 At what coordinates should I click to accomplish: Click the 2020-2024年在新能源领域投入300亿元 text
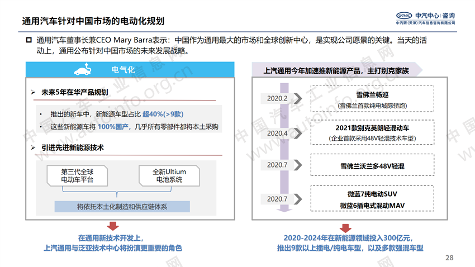pos(348,239)
